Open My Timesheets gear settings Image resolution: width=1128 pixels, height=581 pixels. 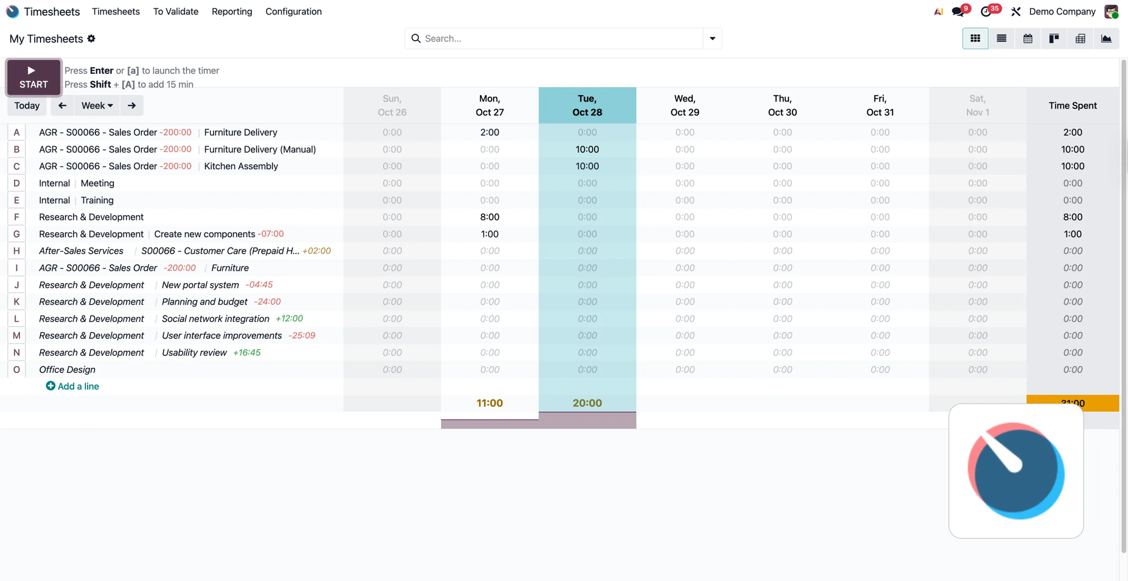[91, 39]
